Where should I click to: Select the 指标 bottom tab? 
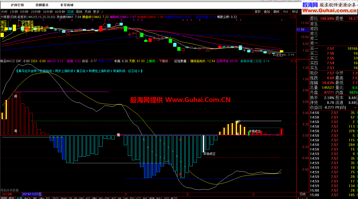(x=4, y=197)
